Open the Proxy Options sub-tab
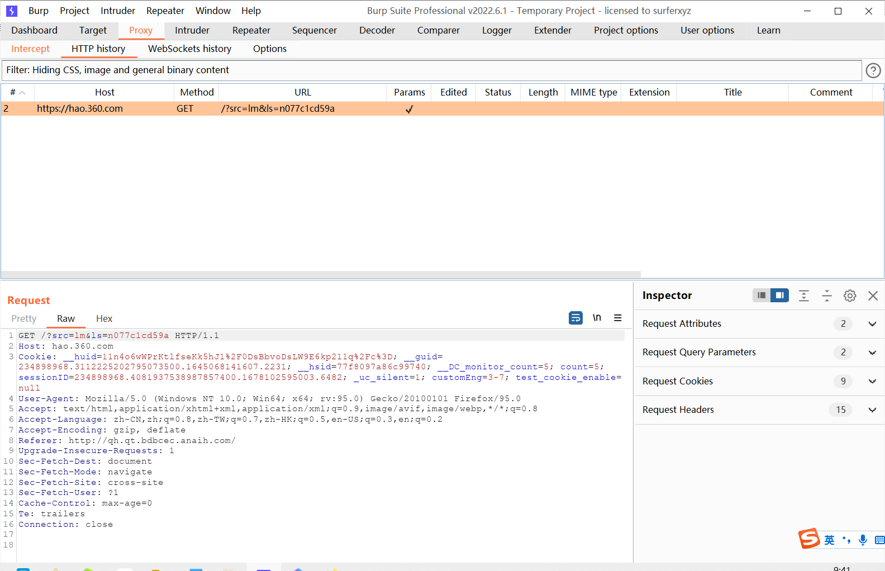This screenshot has width=885, height=571. (270, 49)
